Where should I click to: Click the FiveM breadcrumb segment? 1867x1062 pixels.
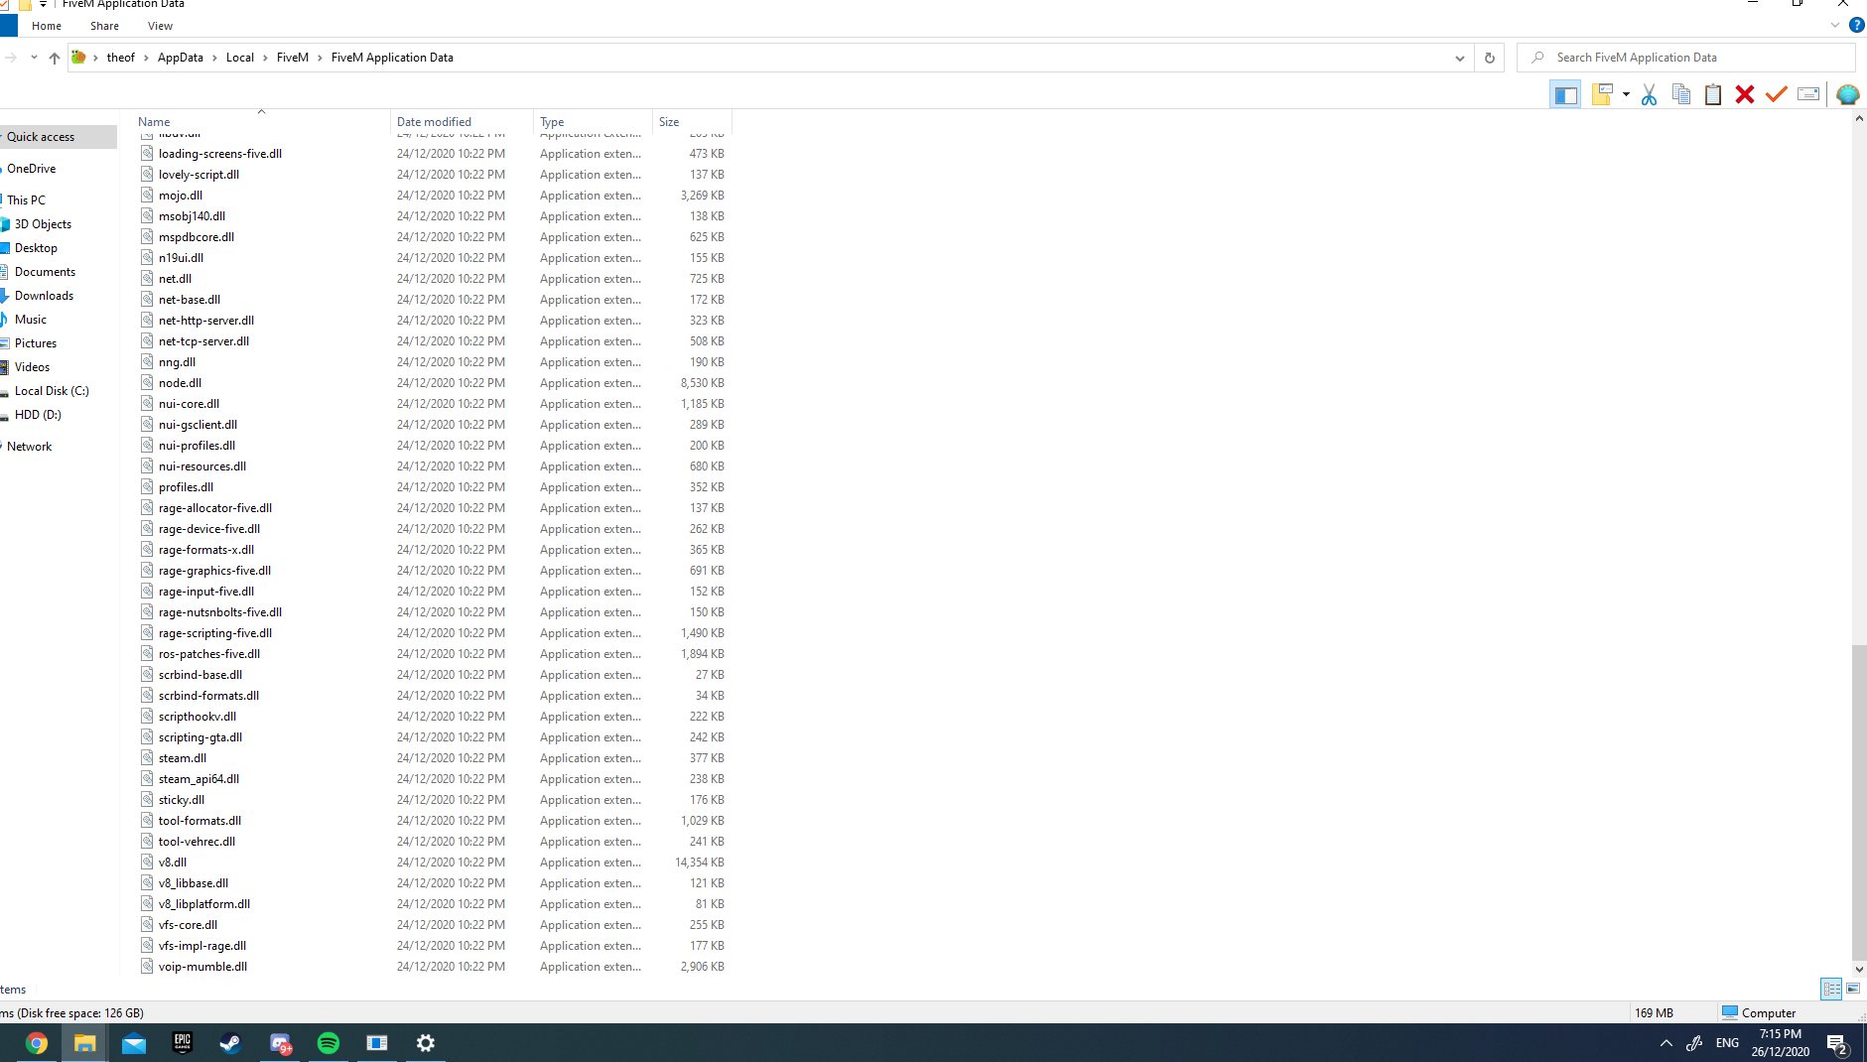coord(292,58)
